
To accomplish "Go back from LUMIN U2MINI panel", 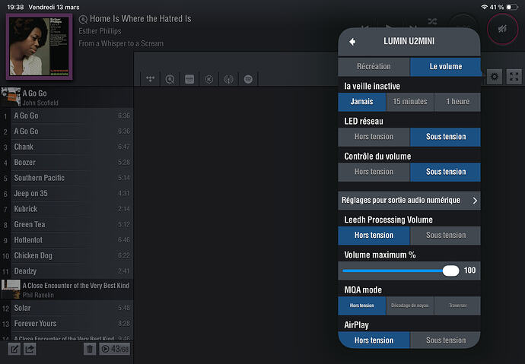I will click(x=352, y=42).
